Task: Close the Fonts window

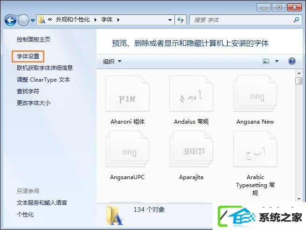Action: pos(294,7)
